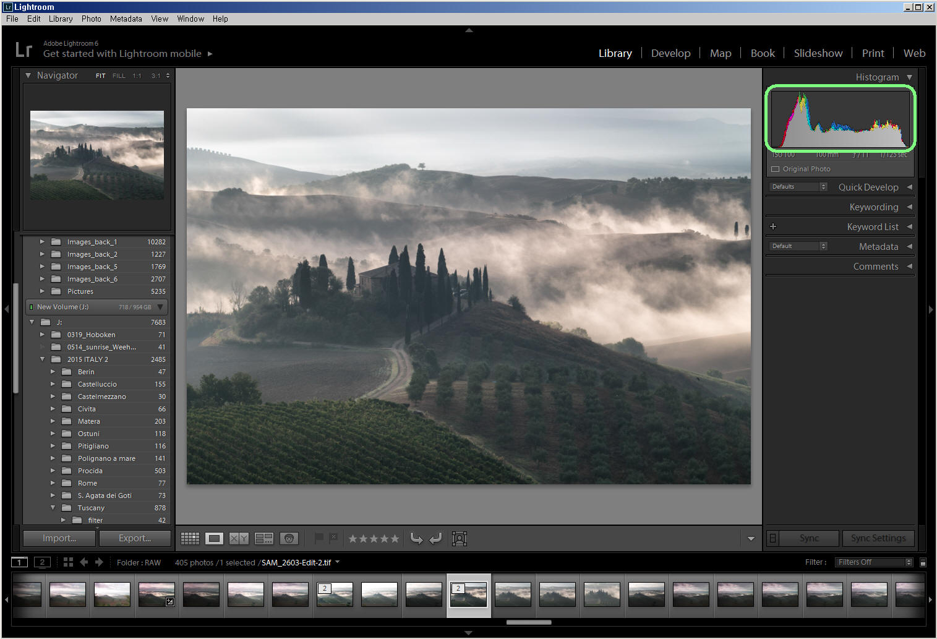Open second monitor window button
Screen dimensions: 937x639
42,562
